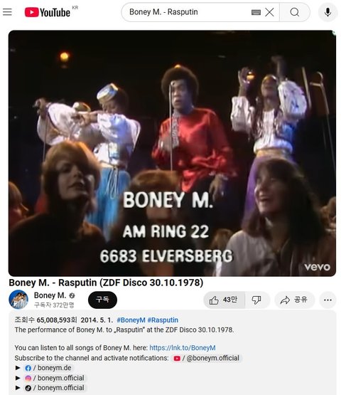Click the magnifier search button
This screenshot has height=395, width=341.
pos(295,12)
